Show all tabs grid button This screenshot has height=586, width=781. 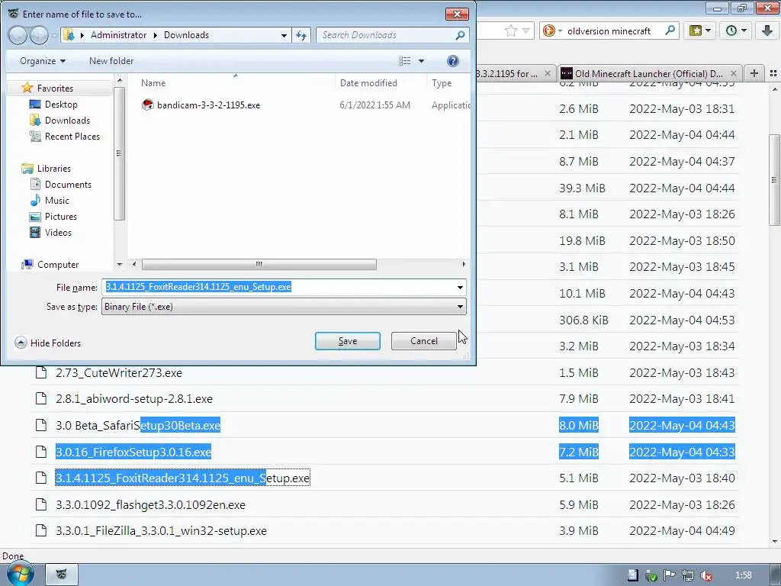(773, 73)
